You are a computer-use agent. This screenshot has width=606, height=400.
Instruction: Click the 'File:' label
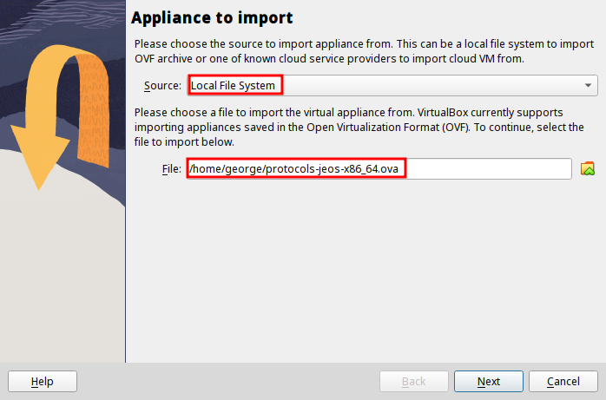pyautogui.click(x=171, y=168)
